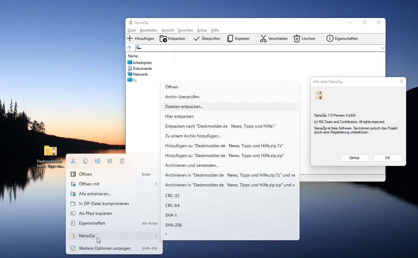Delete trash icon in context menu
The image size is (418, 258).
(122, 161)
